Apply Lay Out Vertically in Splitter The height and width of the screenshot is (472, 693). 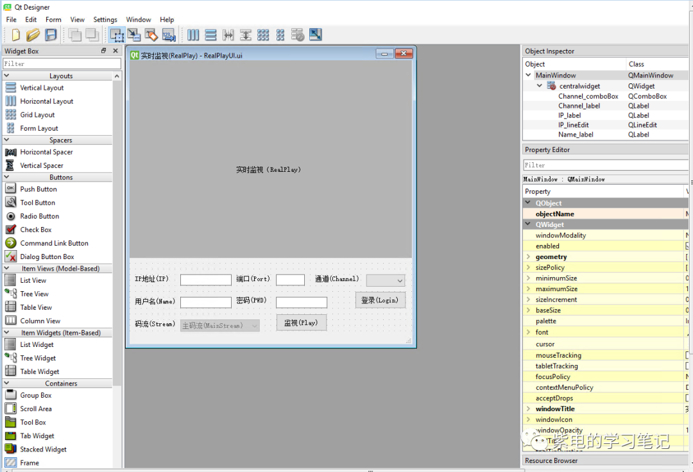point(245,35)
